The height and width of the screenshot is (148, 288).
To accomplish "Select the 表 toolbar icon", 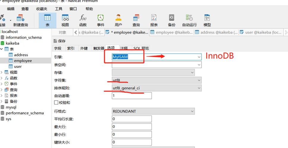I will (x=47, y=18).
